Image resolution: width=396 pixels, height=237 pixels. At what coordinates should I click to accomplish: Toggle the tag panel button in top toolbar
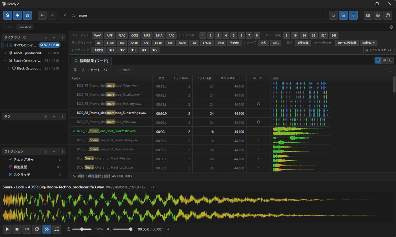pyautogui.click(x=17, y=15)
